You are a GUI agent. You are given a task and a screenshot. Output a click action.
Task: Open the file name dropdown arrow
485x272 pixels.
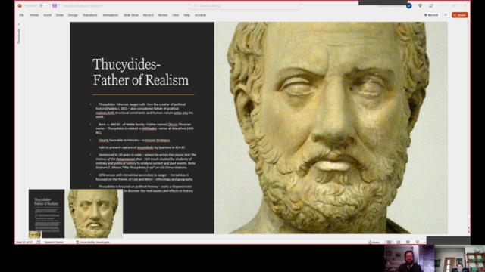(x=102, y=6)
